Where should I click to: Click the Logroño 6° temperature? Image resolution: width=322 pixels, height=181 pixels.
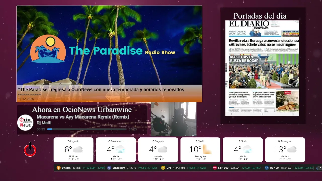click(68, 149)
